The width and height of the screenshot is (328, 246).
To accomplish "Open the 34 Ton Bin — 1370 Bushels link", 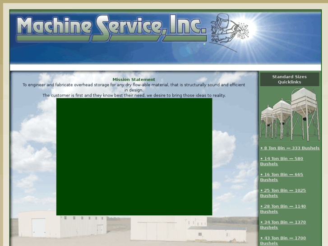I will coord(283,225).
